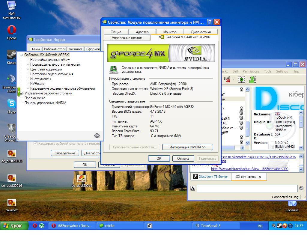The height and width of the screenshot is (247, 307).
Task: Open the Skype desktop shortcut
Action: tap(11, 106)
